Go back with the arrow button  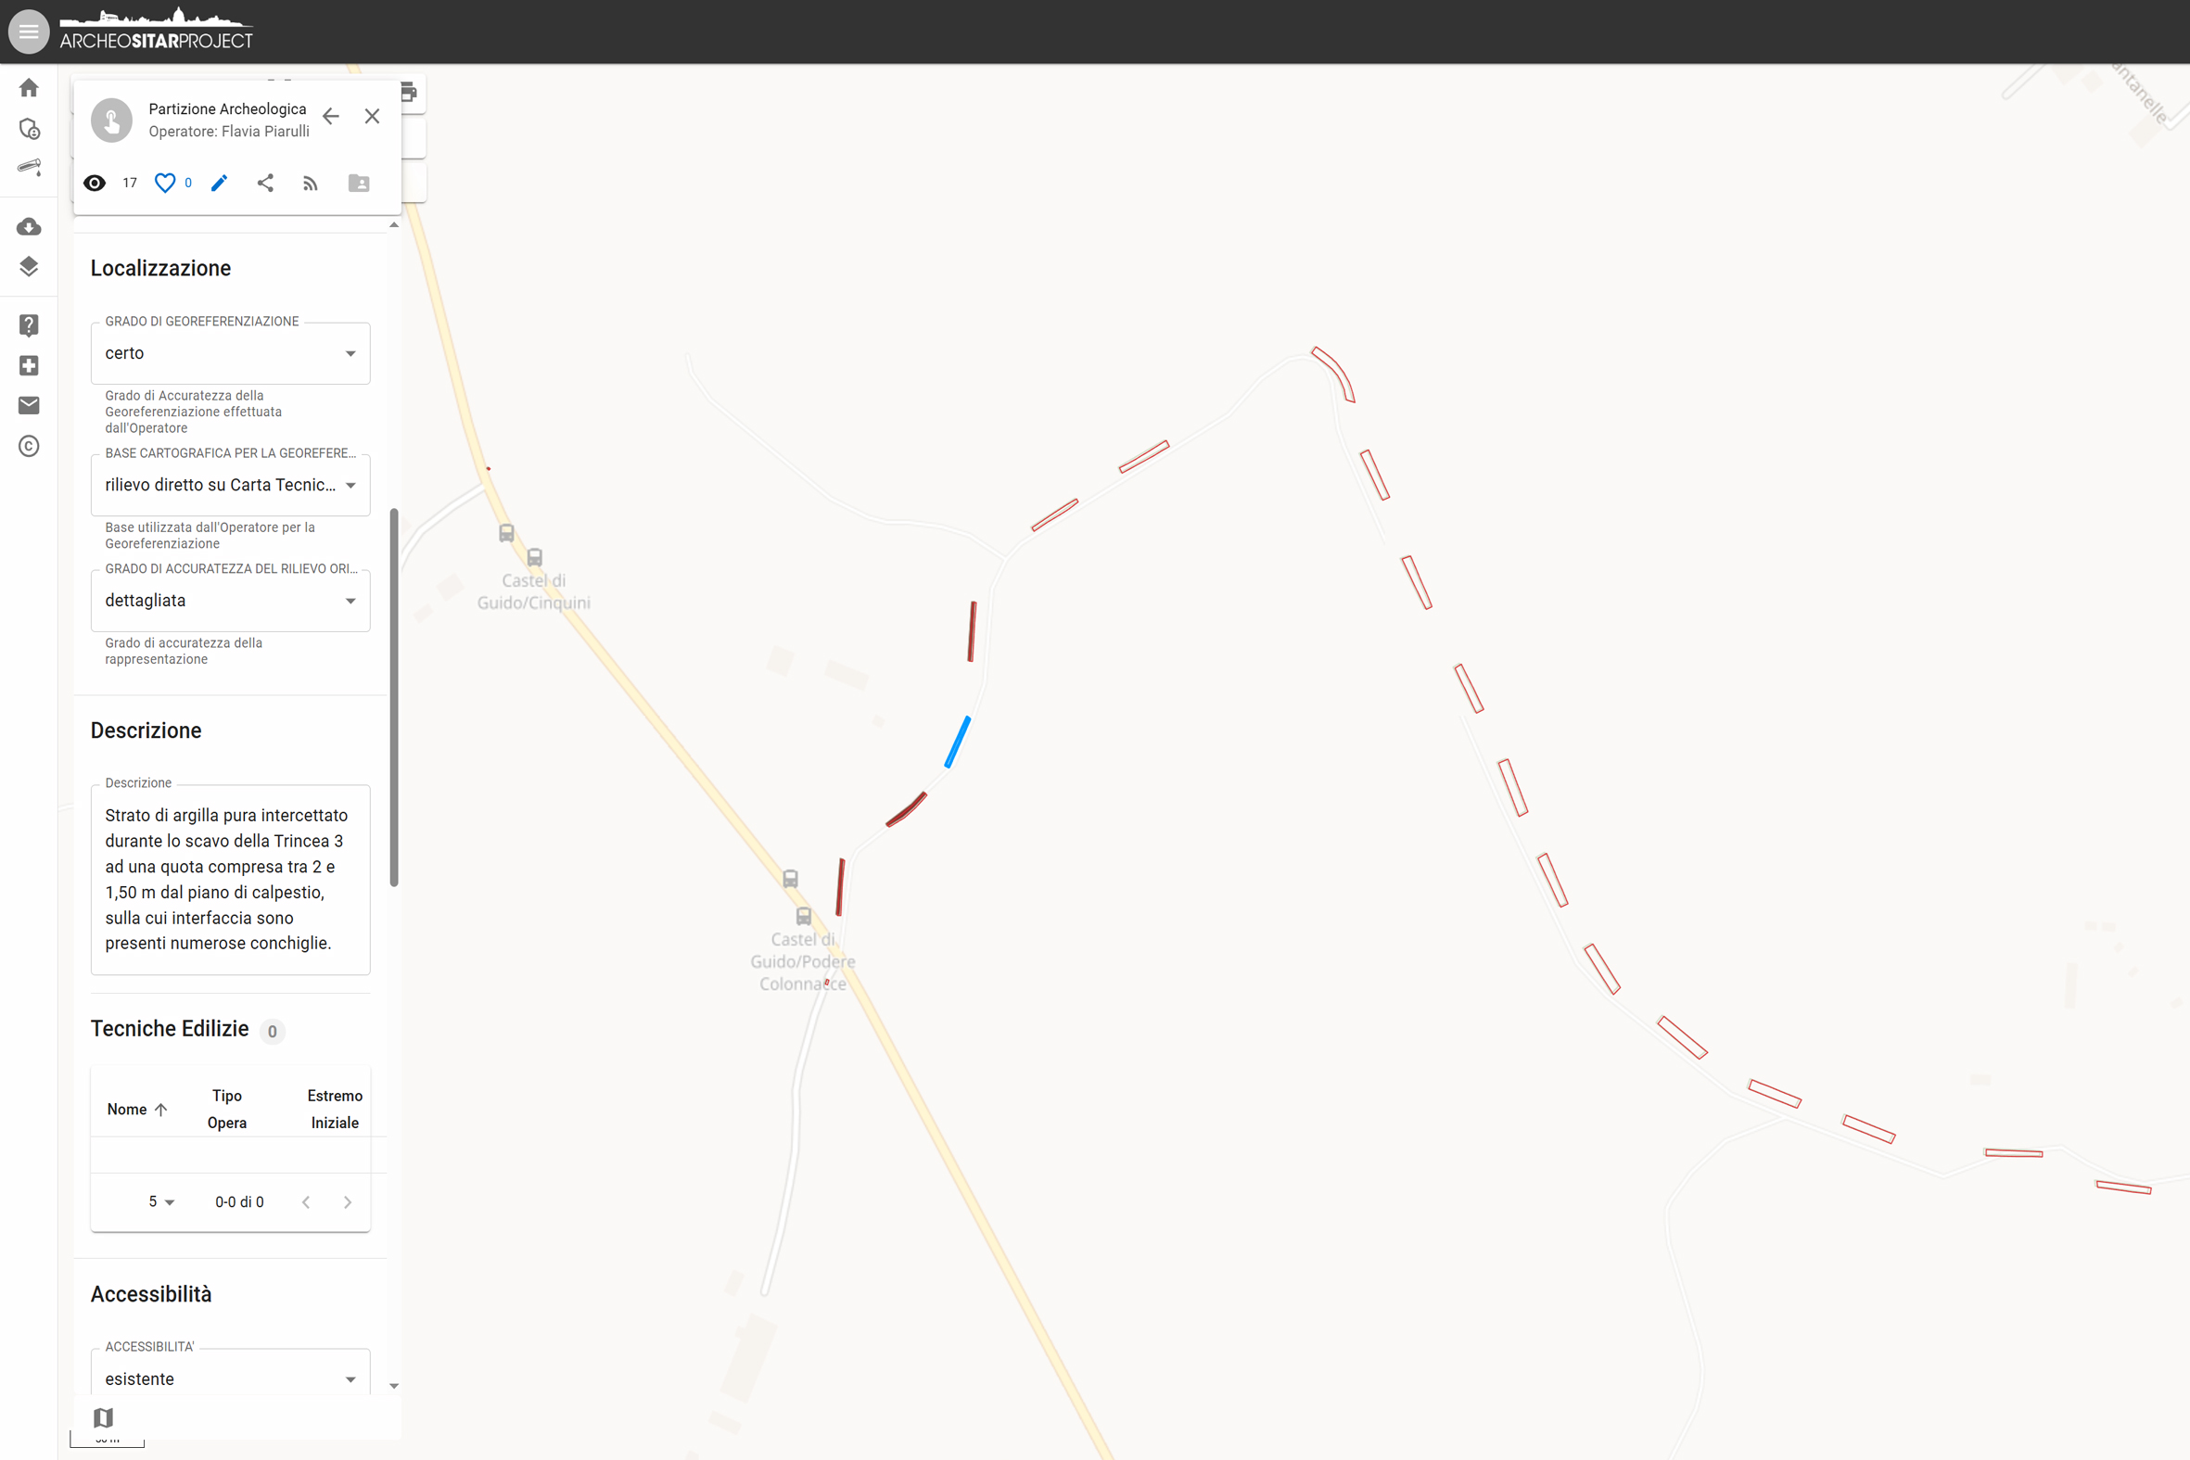click(x=331, y=117)
